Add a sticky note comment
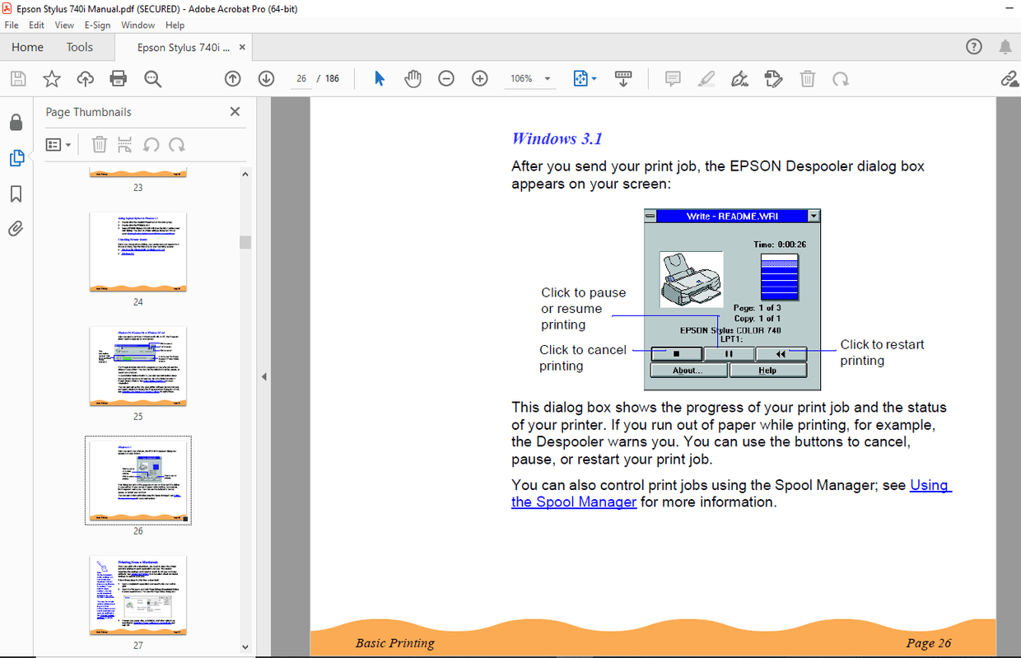This screenshot has height=658, width=1021. pyautogui.click(x=673, y=78)
